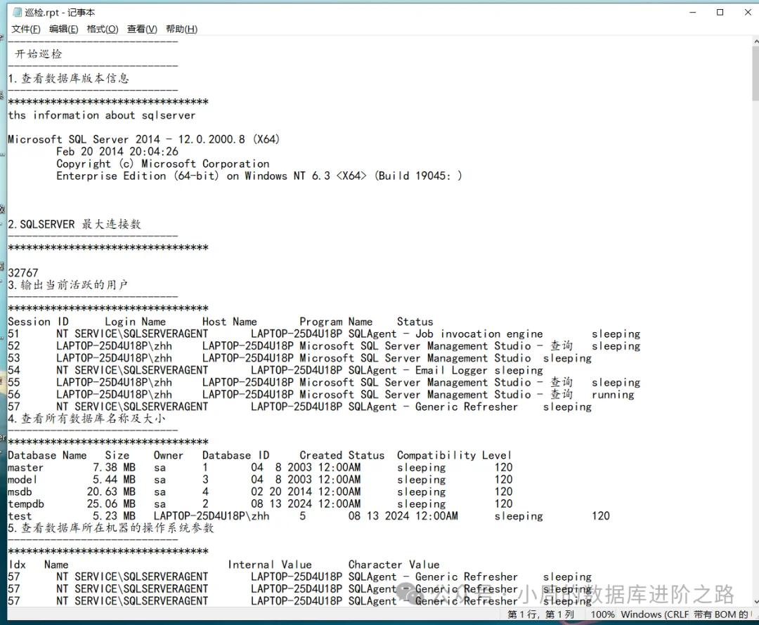Minimize the Notepad window
759x625 pixels.
click(x=693, y=12)
